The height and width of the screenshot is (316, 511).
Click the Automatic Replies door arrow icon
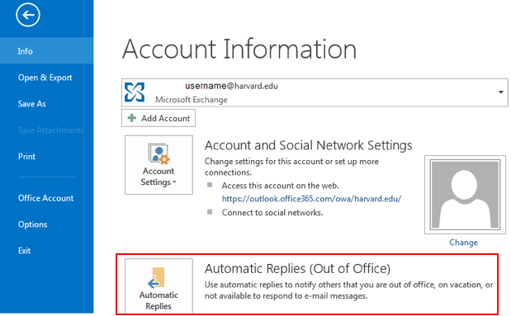click(x=156, y=278)
